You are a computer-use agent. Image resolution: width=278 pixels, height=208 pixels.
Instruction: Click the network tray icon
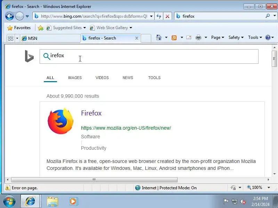(234, 201)
